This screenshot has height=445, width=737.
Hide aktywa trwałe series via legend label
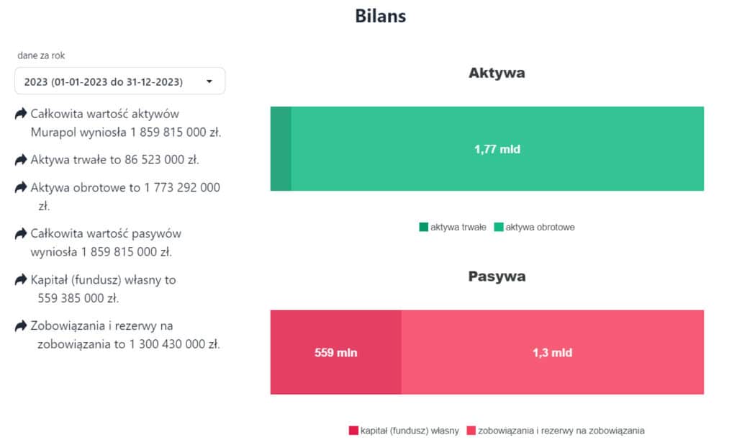click(458, 228)
